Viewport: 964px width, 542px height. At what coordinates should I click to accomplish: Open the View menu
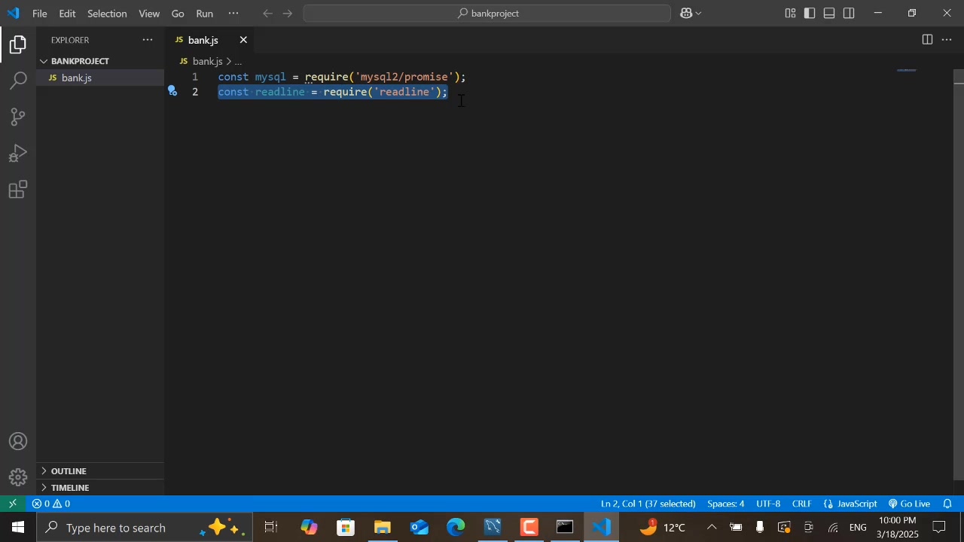pyautogui.click(x=149, y=14)
